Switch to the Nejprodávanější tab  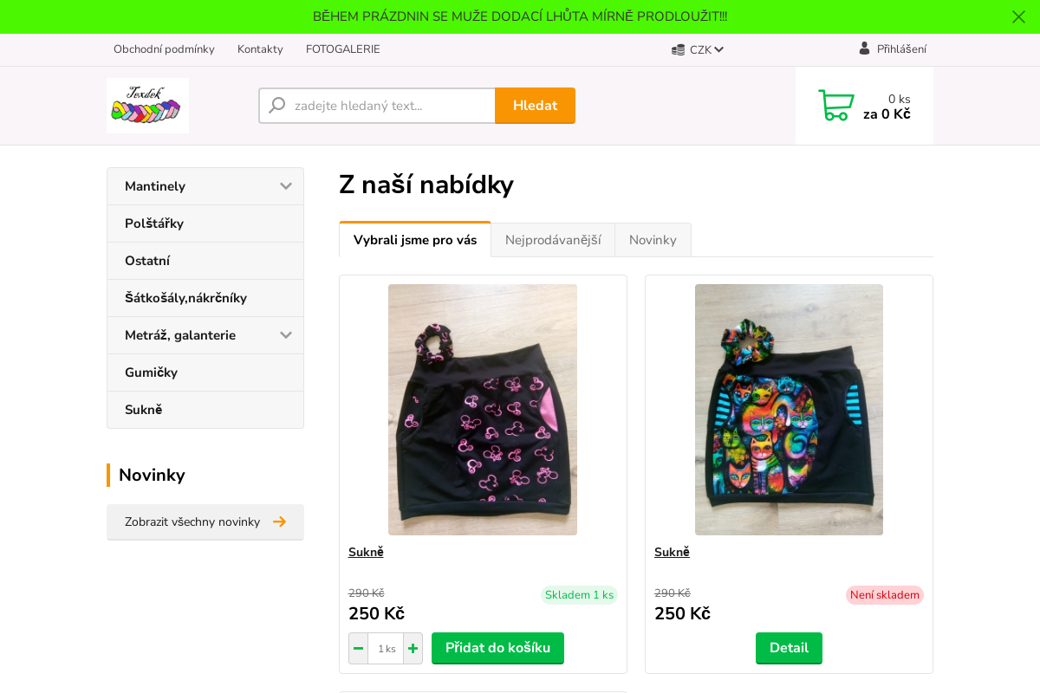pos(553,240)
